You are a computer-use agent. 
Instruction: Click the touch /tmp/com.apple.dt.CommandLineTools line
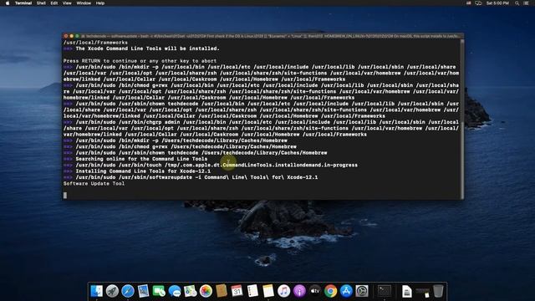point(217,166)
